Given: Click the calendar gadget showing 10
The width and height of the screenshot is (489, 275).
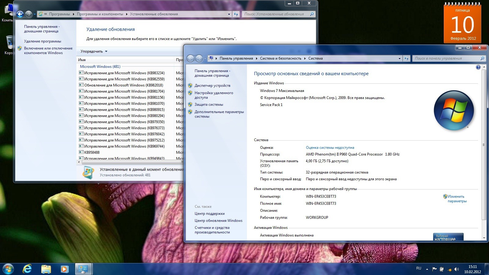Looking at the screenshot, I should [462, 24].
